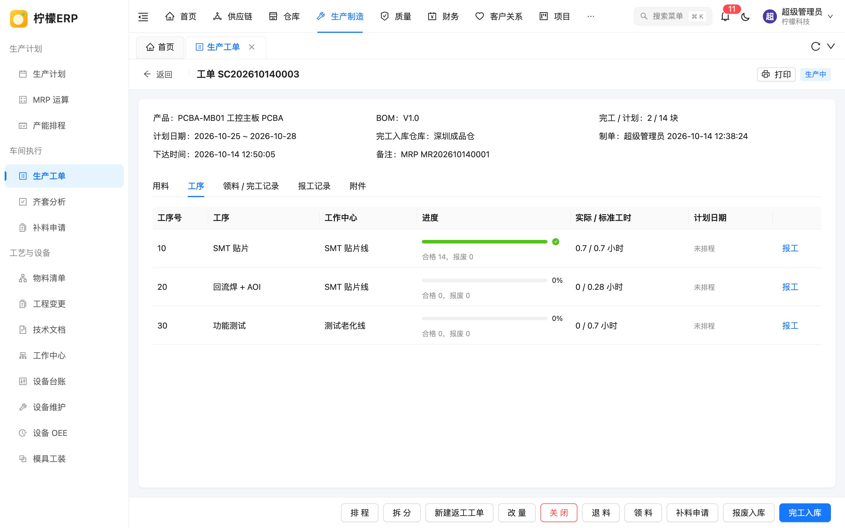Collapse the sidebar menu icon
Viewport: 845px width, 528px height.
(143, 16)
